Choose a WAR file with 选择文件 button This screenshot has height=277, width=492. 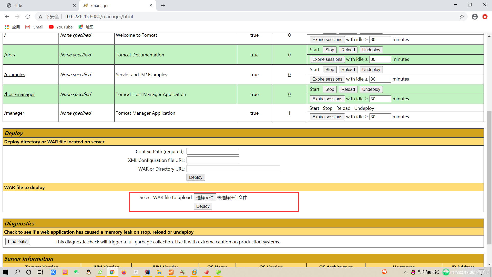click(x=205, y=197)
